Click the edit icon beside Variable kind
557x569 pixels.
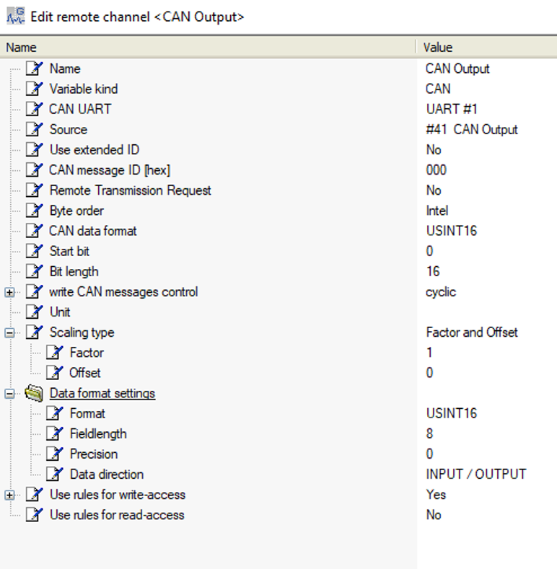pyautogui.click(x=35, y=89)
